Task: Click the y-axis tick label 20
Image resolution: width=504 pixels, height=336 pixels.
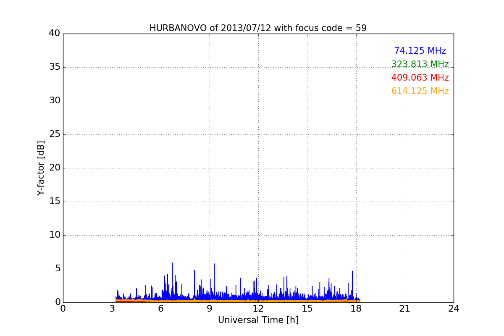Action: click(55, 168)
